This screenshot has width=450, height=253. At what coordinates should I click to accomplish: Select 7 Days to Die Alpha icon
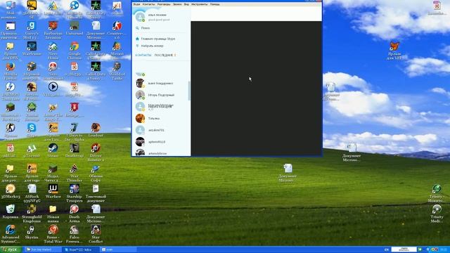[x=75, y=131]
